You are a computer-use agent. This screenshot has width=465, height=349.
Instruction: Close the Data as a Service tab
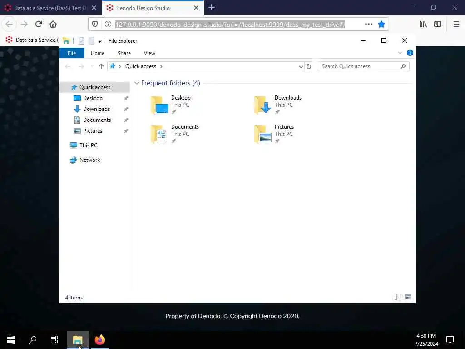94,8
